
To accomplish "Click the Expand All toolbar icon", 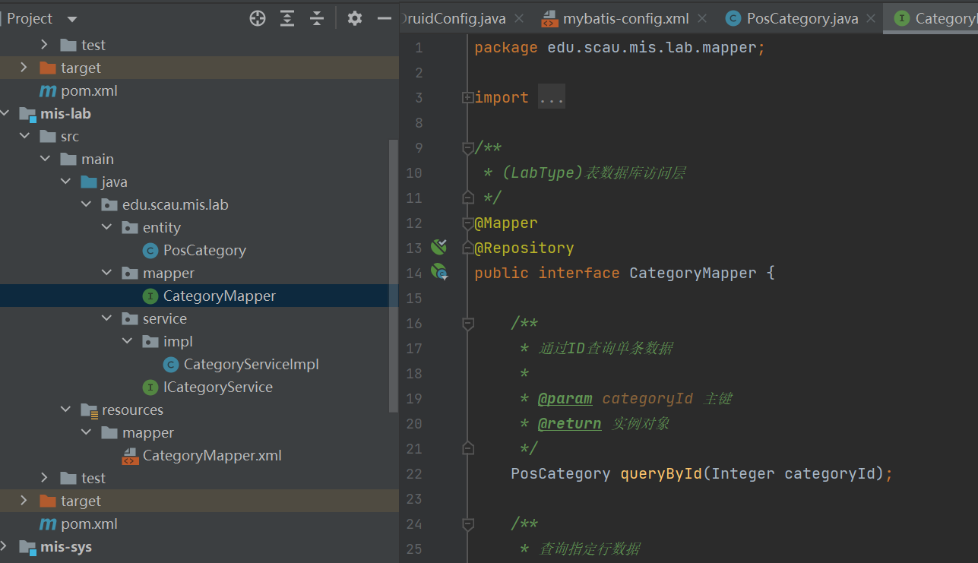I will pos(287,19).
